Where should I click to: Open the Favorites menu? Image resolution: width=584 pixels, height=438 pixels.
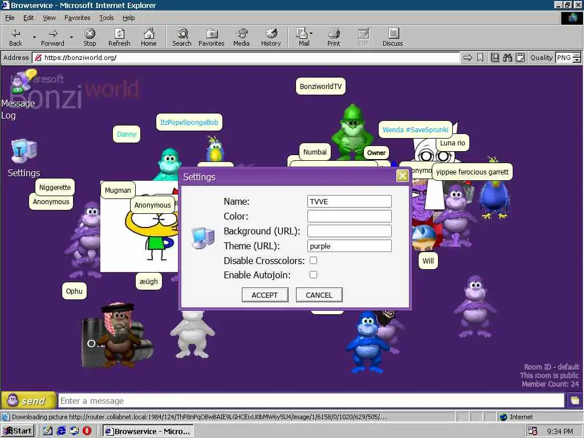(77, 18)
